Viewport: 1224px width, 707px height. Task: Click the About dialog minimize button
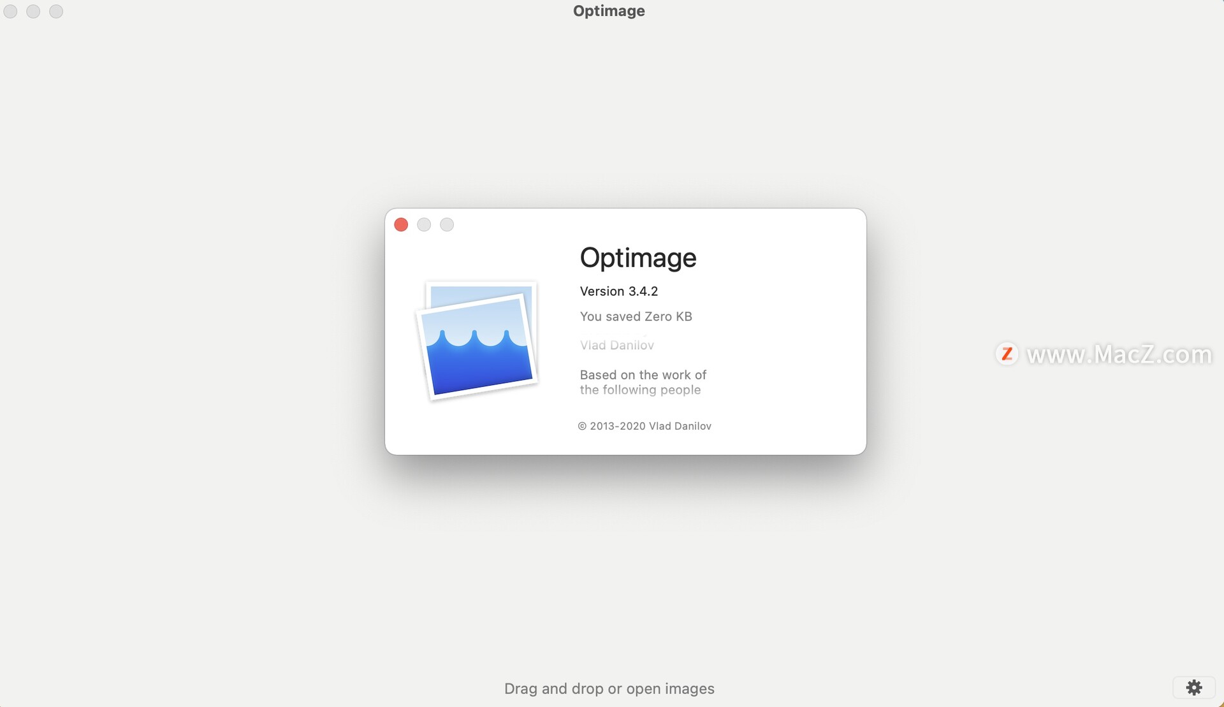click(x=424, y=224)
